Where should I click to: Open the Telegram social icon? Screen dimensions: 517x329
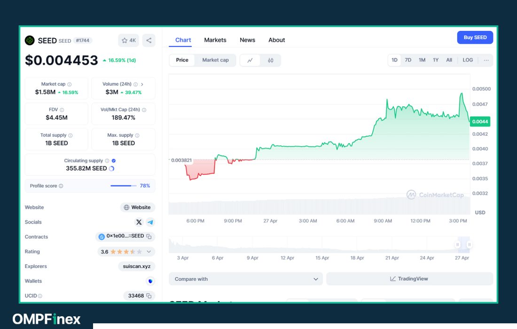(150, 222)
